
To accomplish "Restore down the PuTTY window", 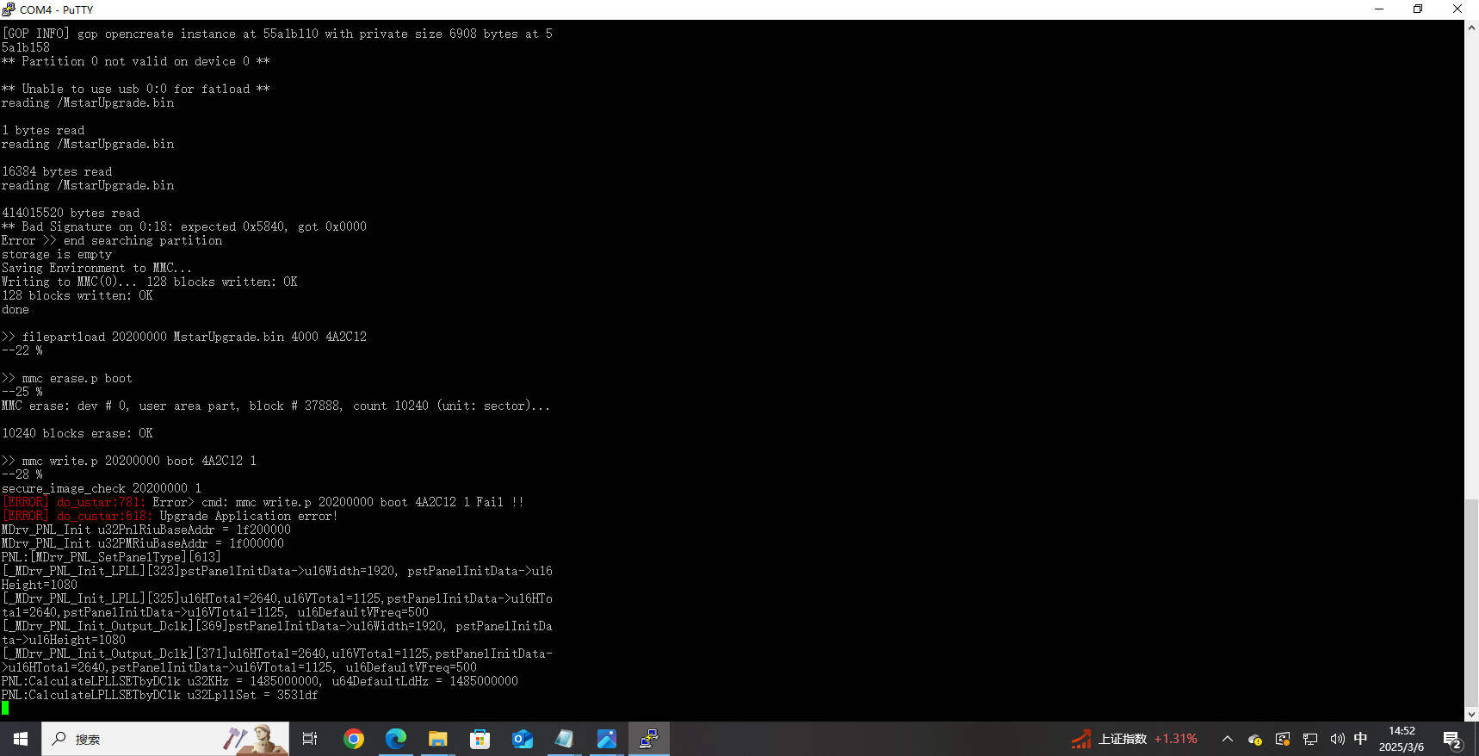I will [x=1418, y=9].
